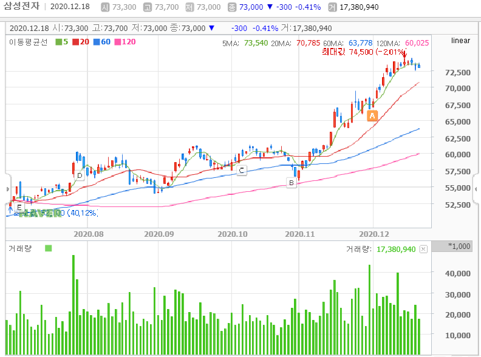The height and width of the screenshot is (357, 481).
Task: Click the 이동평균선 legend label
Action: point(28,42)
